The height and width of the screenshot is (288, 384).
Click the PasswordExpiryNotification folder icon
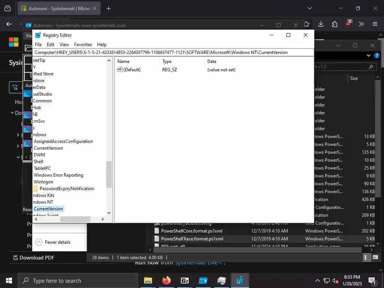[x=35, y=189]
